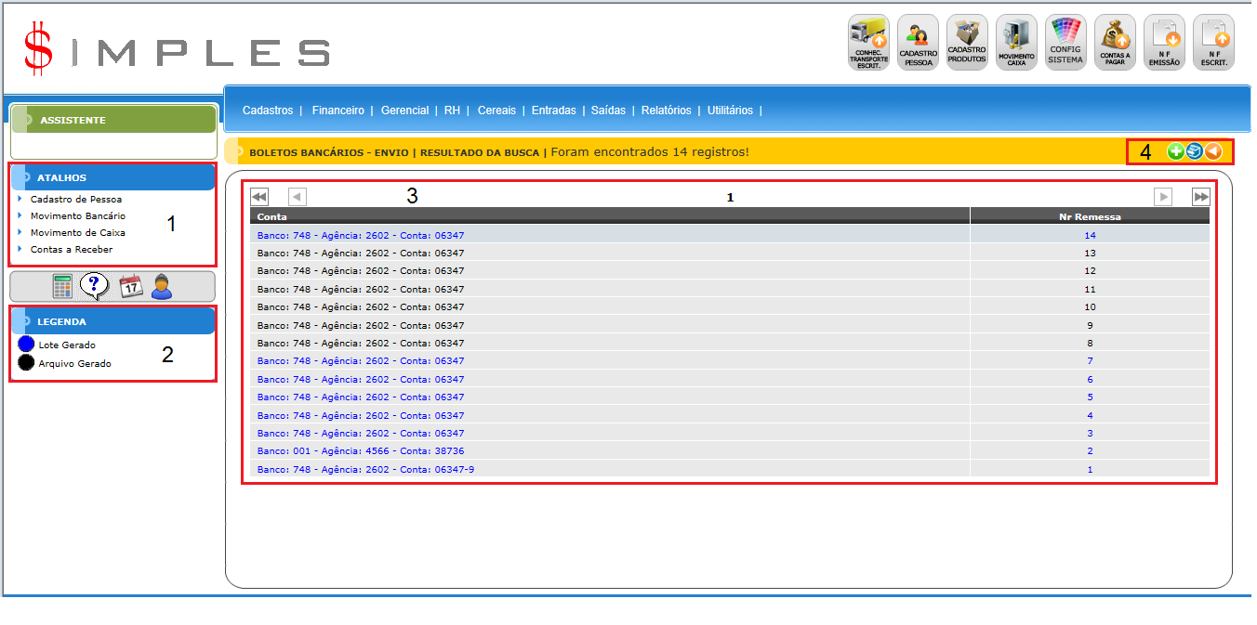Expand the Cereais menu

pyautogui.click(x=496, y=111)
